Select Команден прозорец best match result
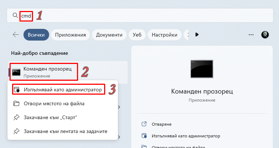Image resolution: width=279 pixels, height=148 pixels. pos(68,72)
